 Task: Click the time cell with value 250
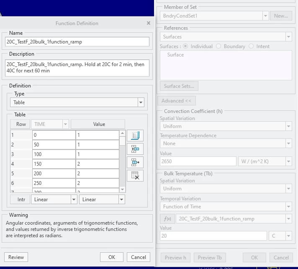point(54,183)
